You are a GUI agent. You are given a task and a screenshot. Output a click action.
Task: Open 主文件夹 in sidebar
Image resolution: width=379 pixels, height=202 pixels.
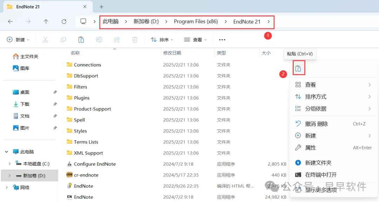pos(26,56)
